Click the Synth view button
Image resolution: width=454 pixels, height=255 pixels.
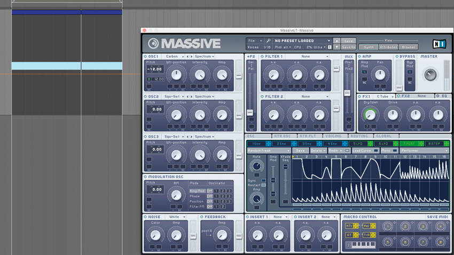point(369,47)
